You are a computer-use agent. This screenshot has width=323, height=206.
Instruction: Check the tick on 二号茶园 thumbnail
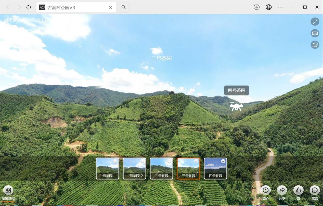[x=169, y=161]
